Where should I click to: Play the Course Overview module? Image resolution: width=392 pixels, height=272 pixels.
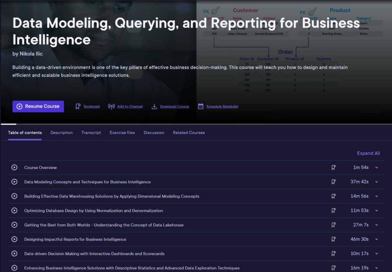[14, 167]
